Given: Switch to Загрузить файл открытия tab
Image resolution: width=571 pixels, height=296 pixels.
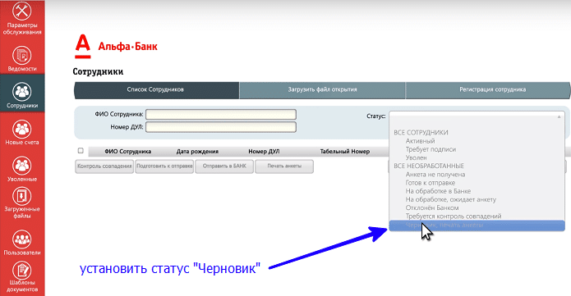Looking at the screenshot, I should pyautogui.click(x=322, y=90).
